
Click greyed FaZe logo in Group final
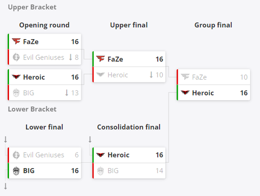(185, 77)
